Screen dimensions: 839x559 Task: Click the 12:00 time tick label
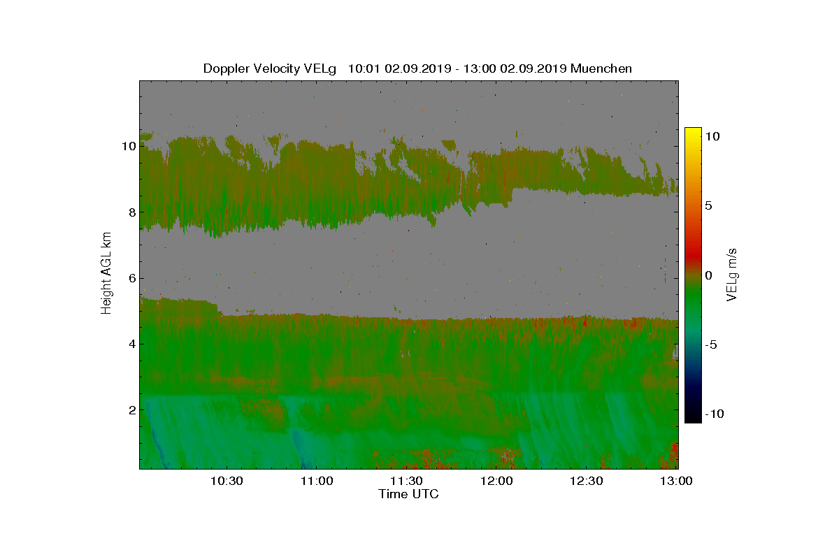tap(497, 481)
